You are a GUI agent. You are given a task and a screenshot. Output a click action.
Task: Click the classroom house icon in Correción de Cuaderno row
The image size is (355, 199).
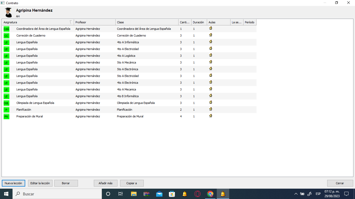211,35
